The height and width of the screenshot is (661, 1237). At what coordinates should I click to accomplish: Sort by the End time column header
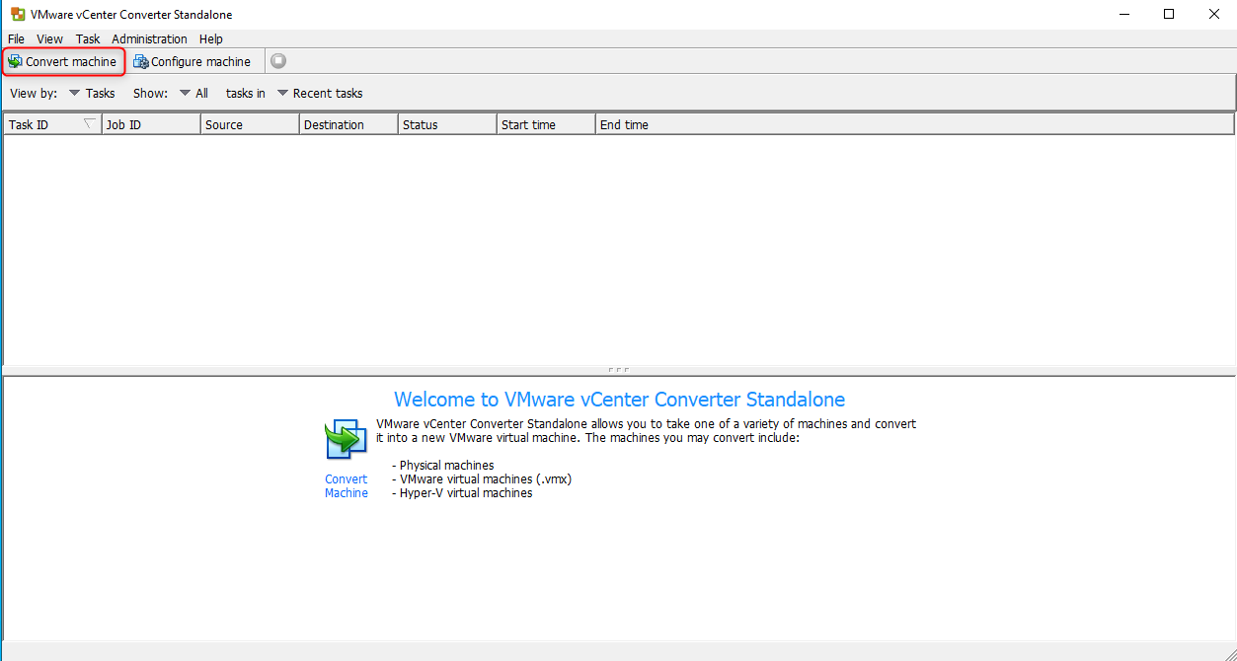click(914, 124)
